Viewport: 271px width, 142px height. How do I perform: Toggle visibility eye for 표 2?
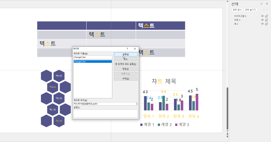point(262,24)
